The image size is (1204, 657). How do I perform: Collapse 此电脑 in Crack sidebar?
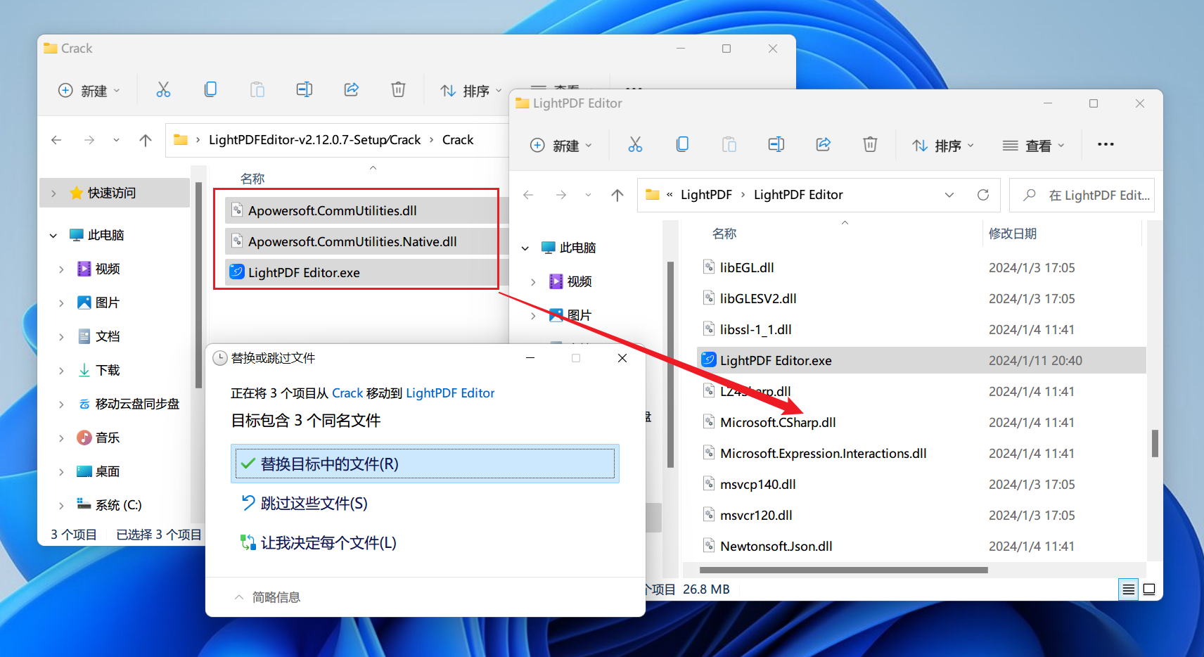tap(53, 235)
